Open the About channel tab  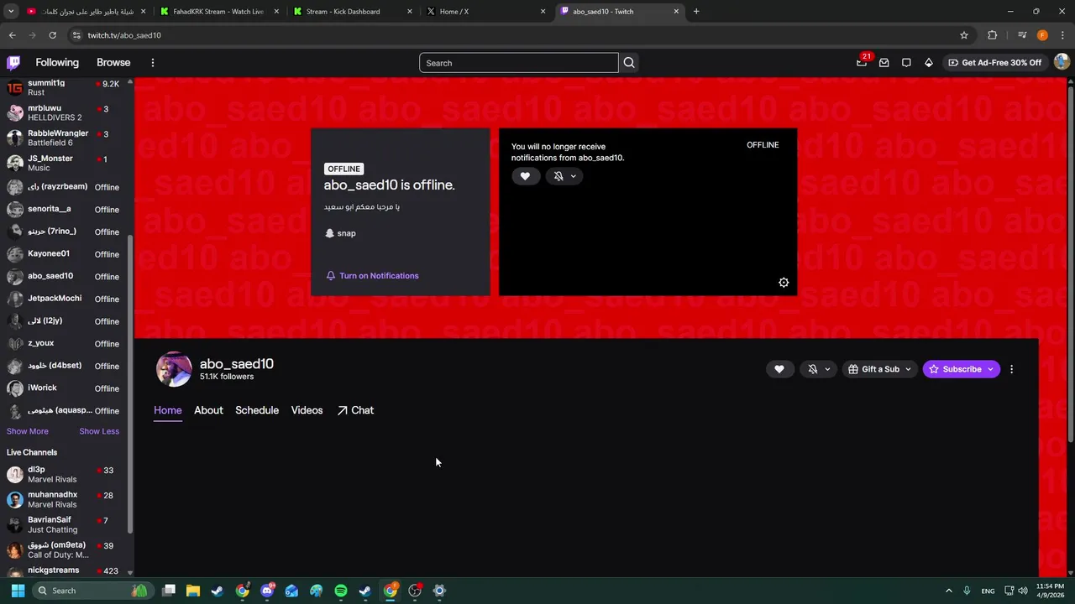coord(208,410)
